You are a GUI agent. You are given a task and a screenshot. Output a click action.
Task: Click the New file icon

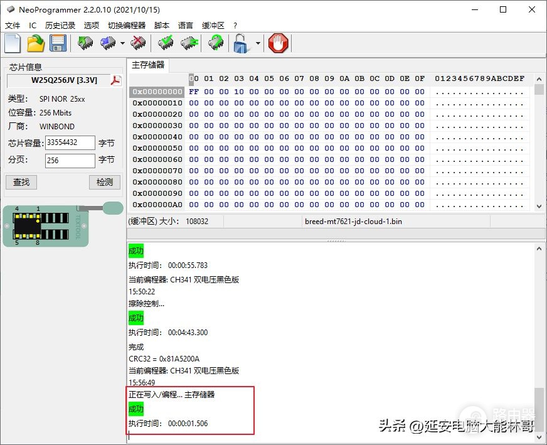click(x=13, y=44)
